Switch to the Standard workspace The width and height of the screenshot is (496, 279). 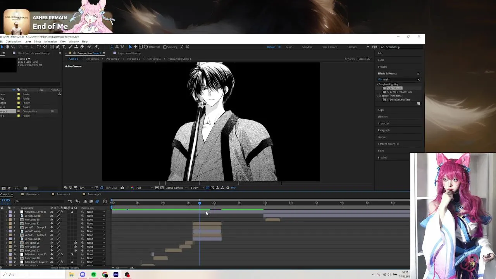click(307, 47)
